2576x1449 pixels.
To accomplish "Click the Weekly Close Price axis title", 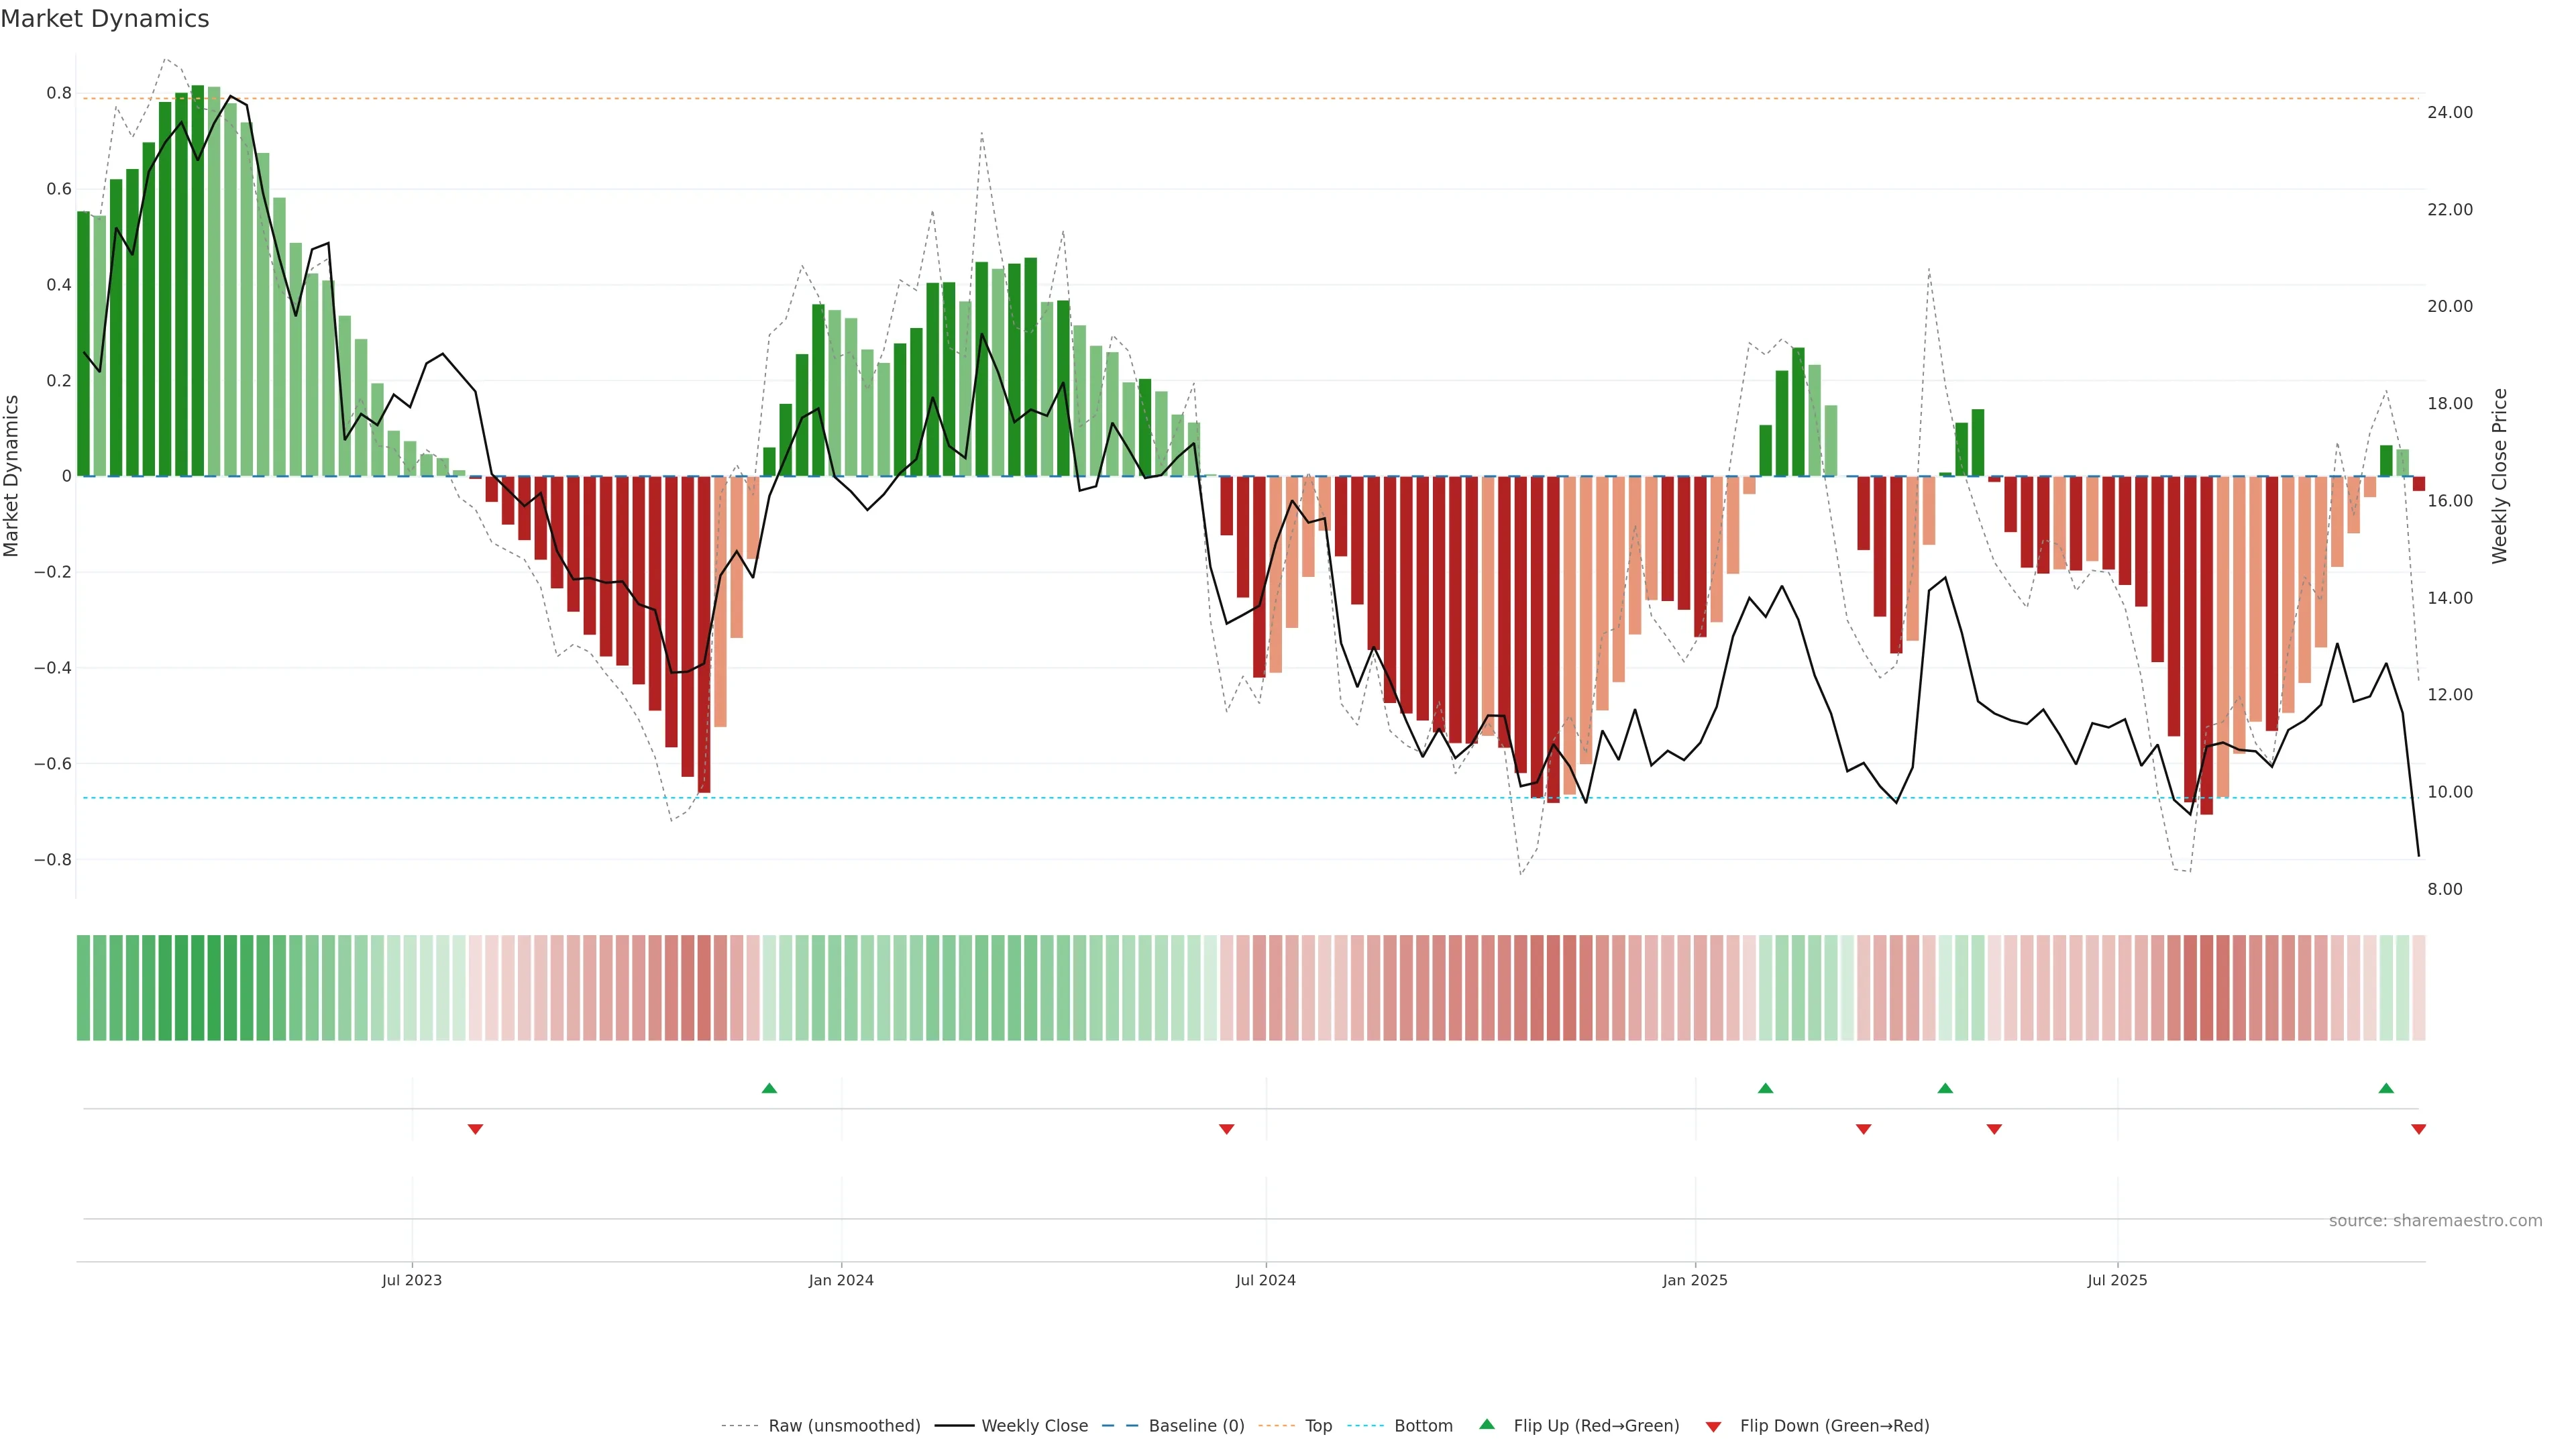I will [x=2499, y=476].
